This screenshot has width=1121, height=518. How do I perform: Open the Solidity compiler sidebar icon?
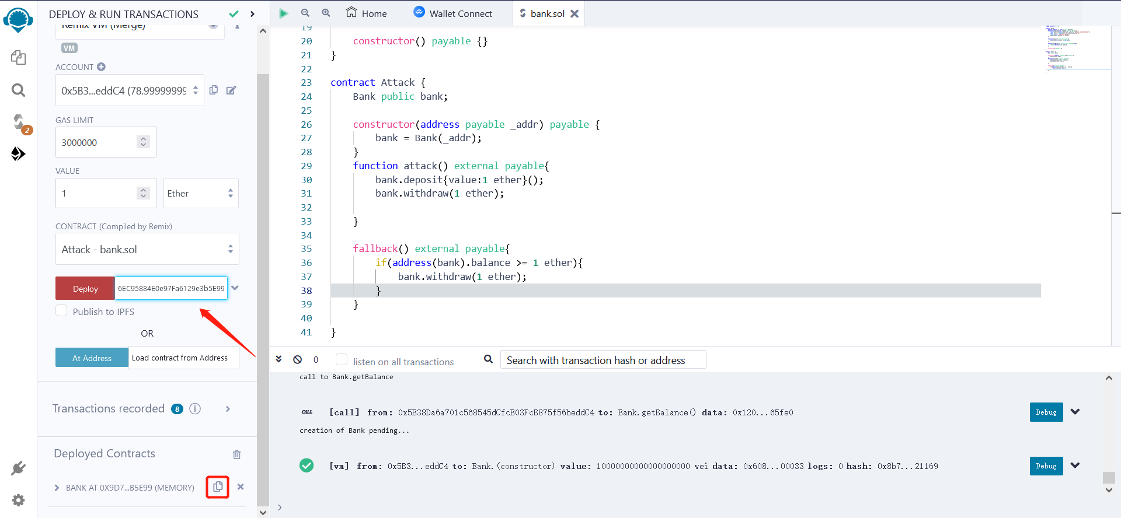pyautogui.click(x=19, y=123)
